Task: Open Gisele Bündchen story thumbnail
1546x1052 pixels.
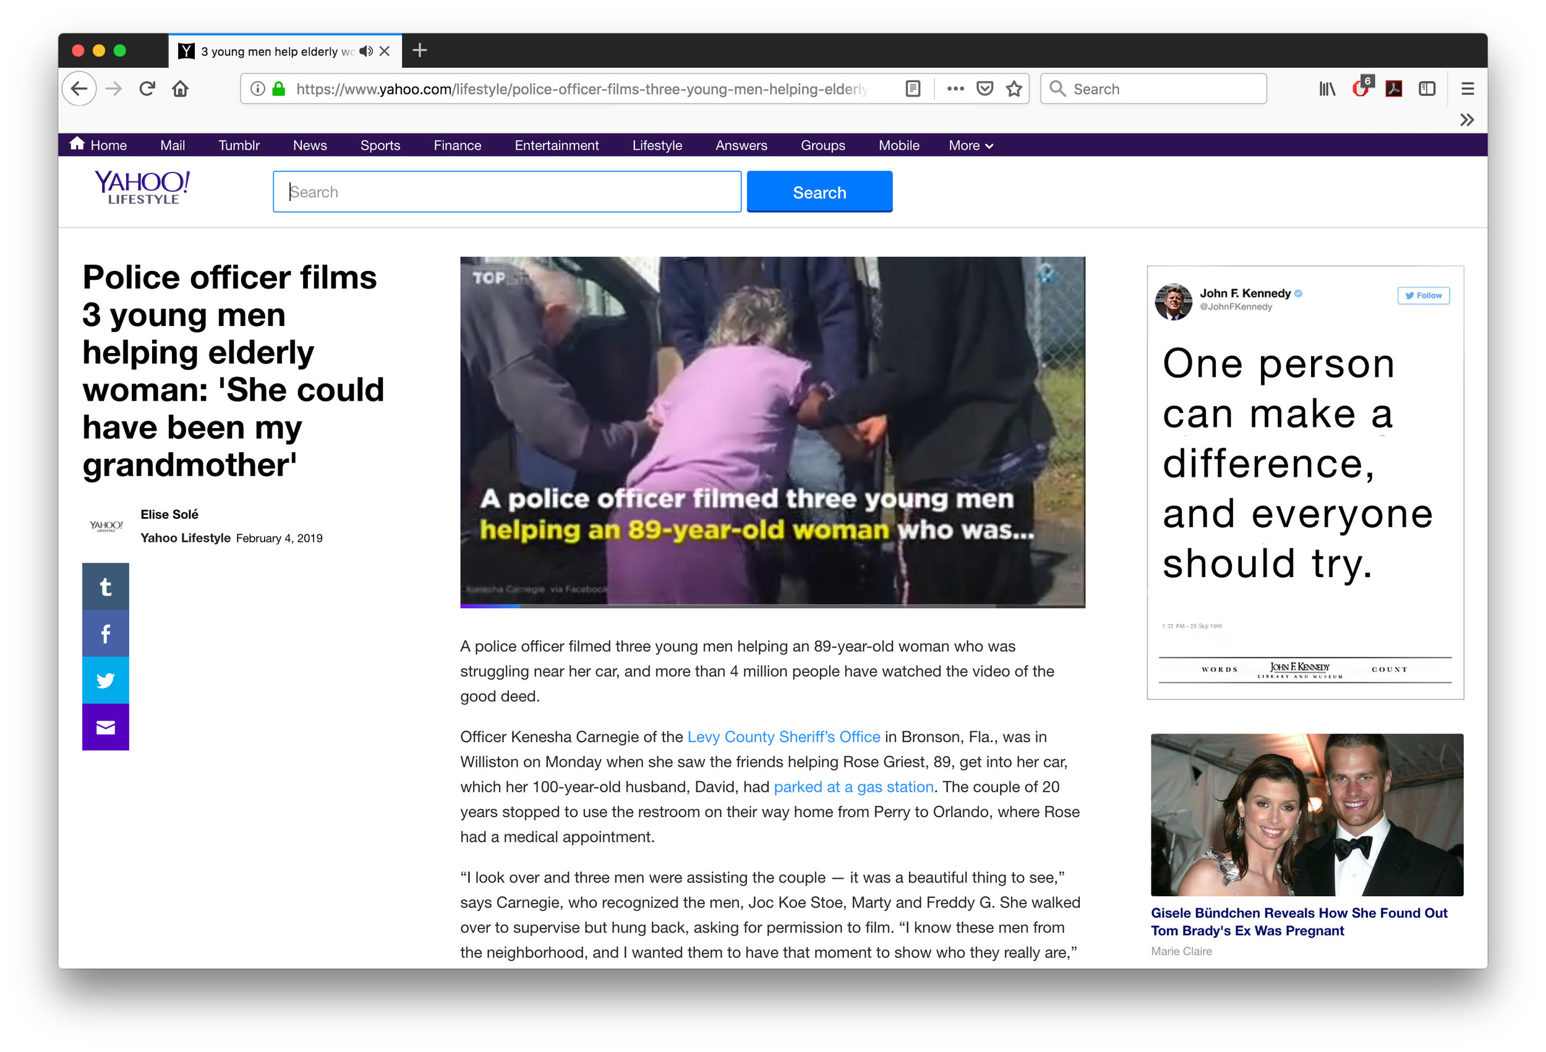Action: coord(1307,815)
